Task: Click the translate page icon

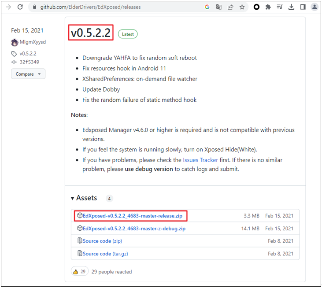Action: pos(219,7)
